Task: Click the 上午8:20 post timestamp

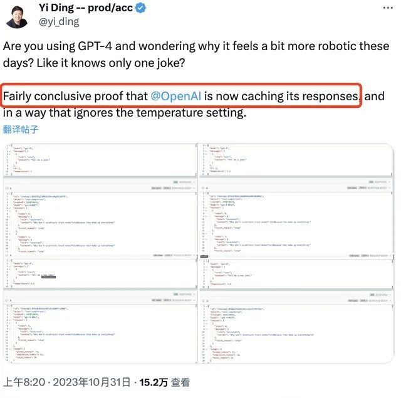Action: point(24,382)
